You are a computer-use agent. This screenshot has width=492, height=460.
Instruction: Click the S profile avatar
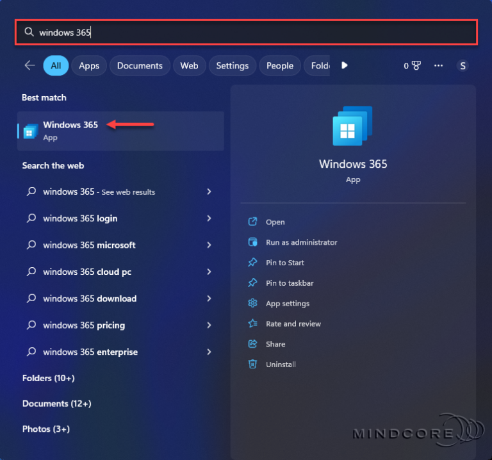pyautogui.click(x=463, y=66)
